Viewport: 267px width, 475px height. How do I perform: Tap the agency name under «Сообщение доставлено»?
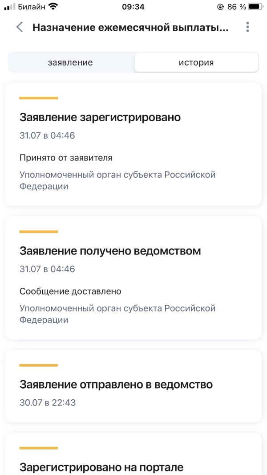pos(117,314)
